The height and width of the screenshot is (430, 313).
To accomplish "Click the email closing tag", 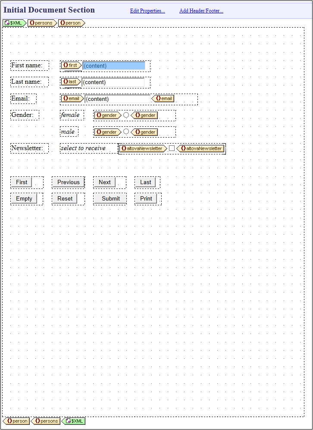I will (x=163, y=98).
